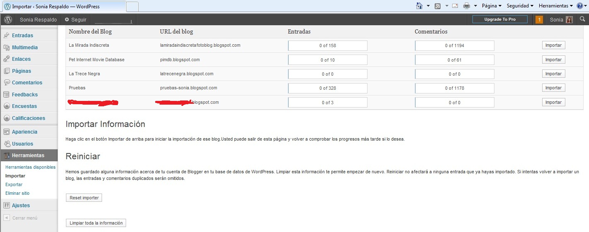Click the Comentarios speech bubble icon

click(x=7, y=83)
